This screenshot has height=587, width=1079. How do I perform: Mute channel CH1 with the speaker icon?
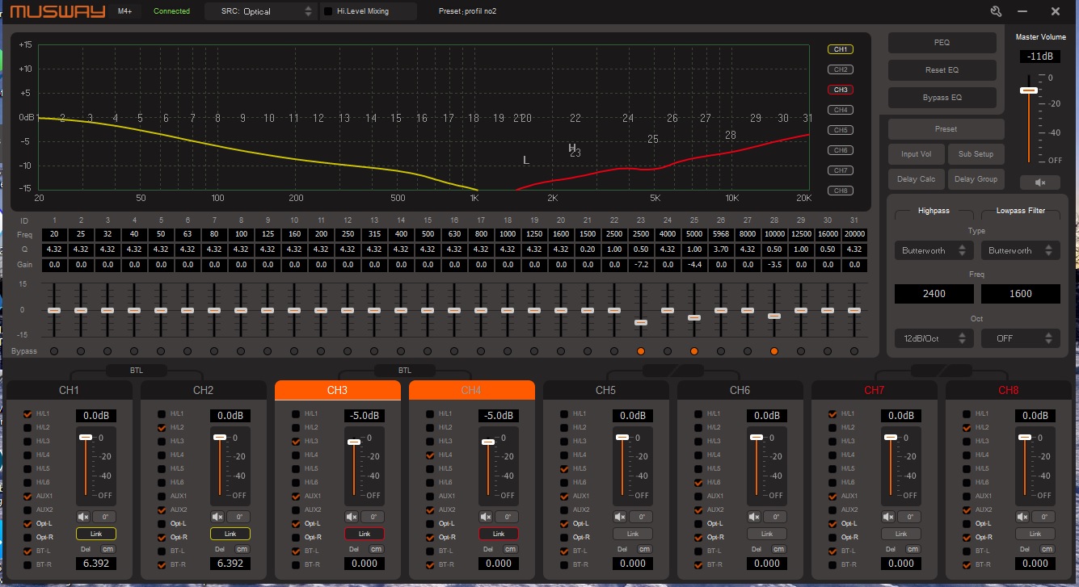coord(83,517)
